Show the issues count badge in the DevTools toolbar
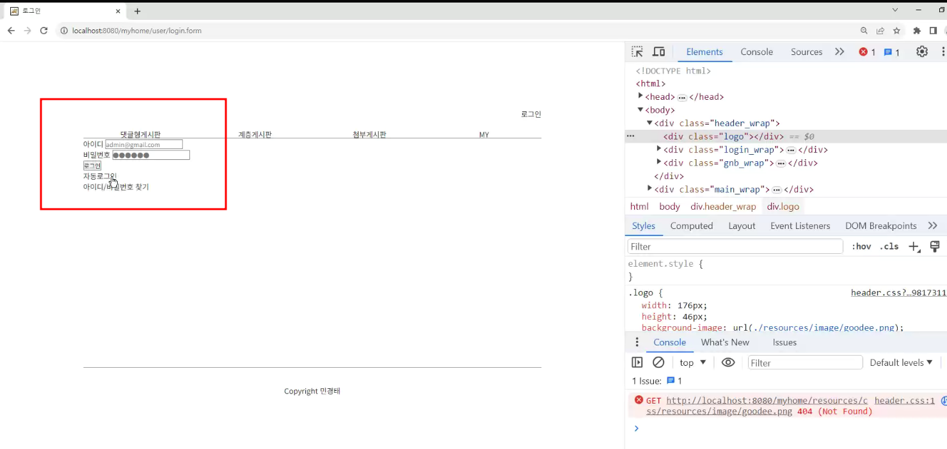This screenshot has width=947, height=449. click(x=892, y=52)
